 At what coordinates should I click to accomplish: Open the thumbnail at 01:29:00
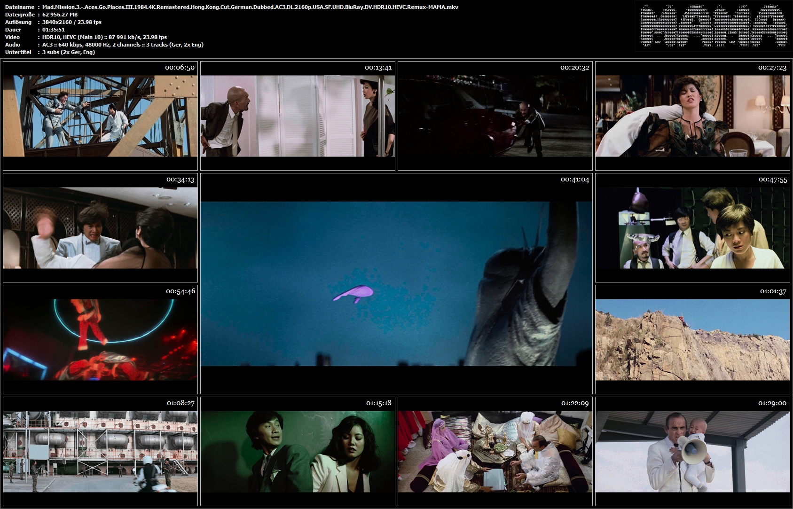(692, 451)
